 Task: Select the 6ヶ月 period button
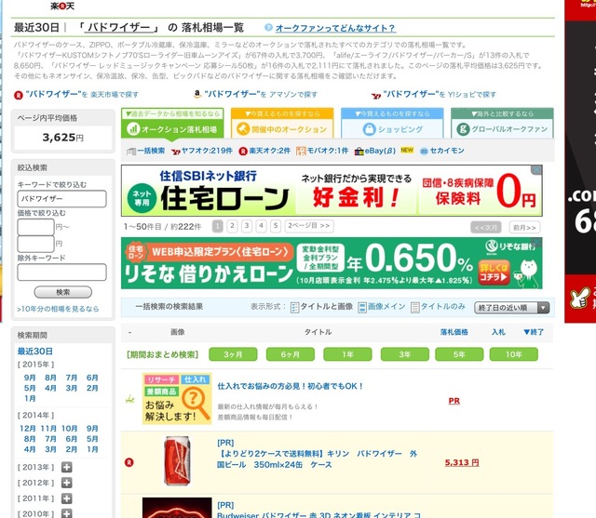(291, 354)
